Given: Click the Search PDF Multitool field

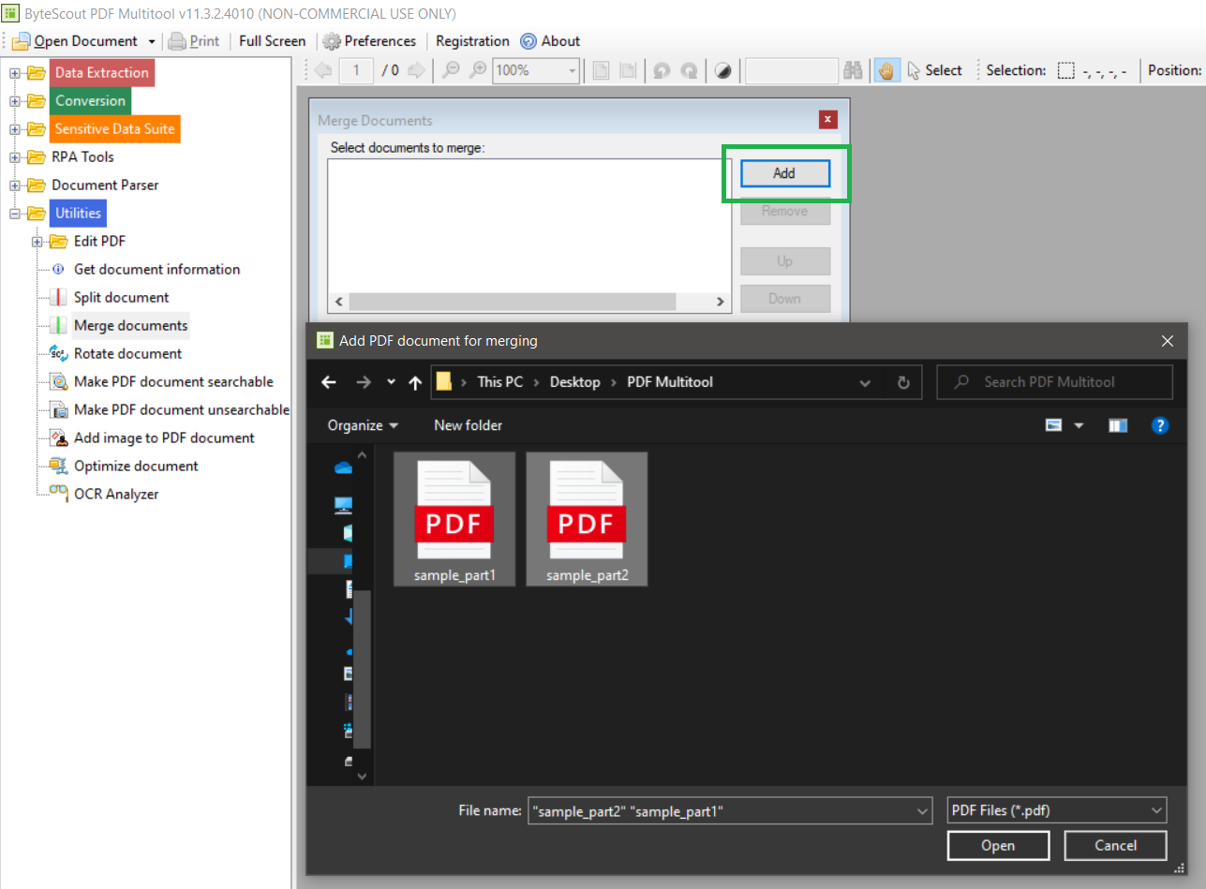Looking at the screenshot, I should tap(1054, 382).
